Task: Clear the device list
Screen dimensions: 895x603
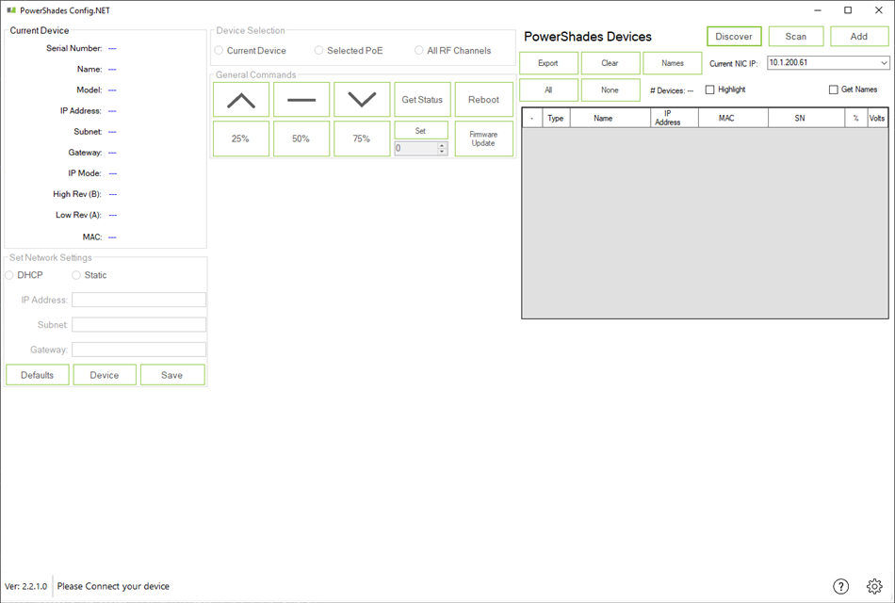Action: click(610, 63)
